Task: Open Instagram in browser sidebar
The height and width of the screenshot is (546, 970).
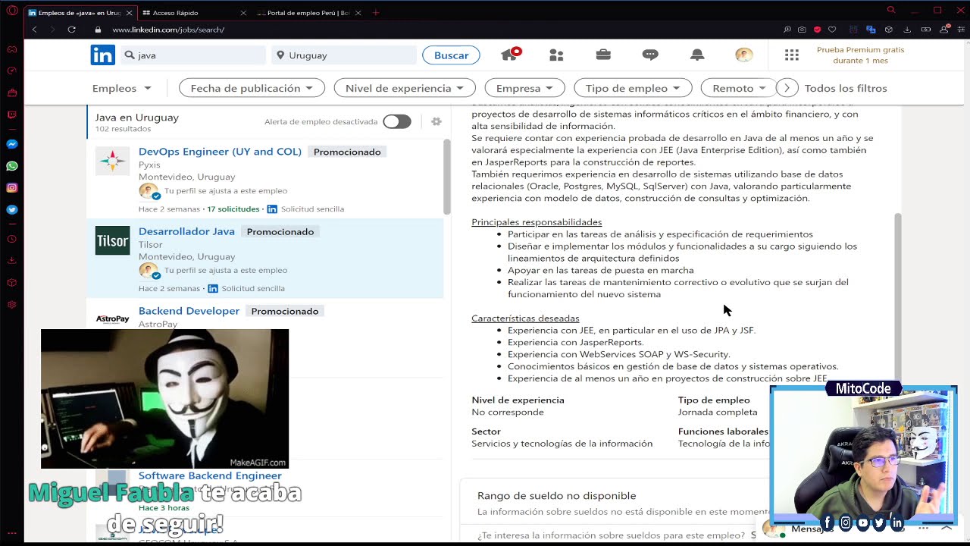Action: click(11, 188)
